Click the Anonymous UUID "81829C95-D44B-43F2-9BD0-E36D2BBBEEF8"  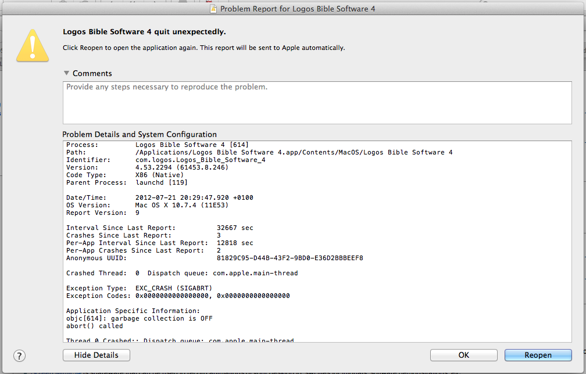(290, 258)
